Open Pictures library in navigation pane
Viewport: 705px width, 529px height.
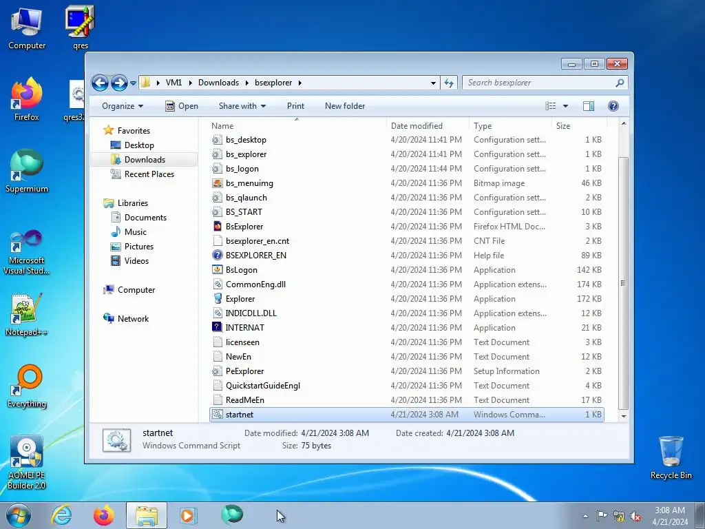[138, 247]
